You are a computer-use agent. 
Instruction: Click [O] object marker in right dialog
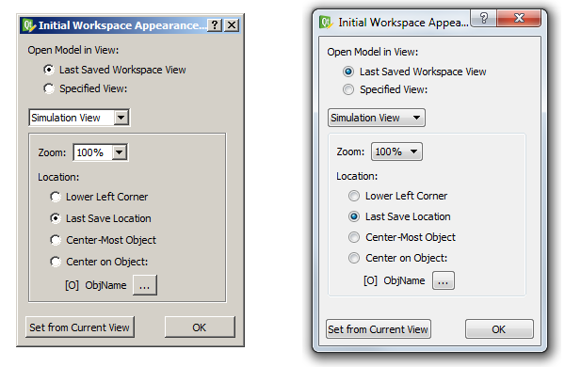[x=370, y=280]
